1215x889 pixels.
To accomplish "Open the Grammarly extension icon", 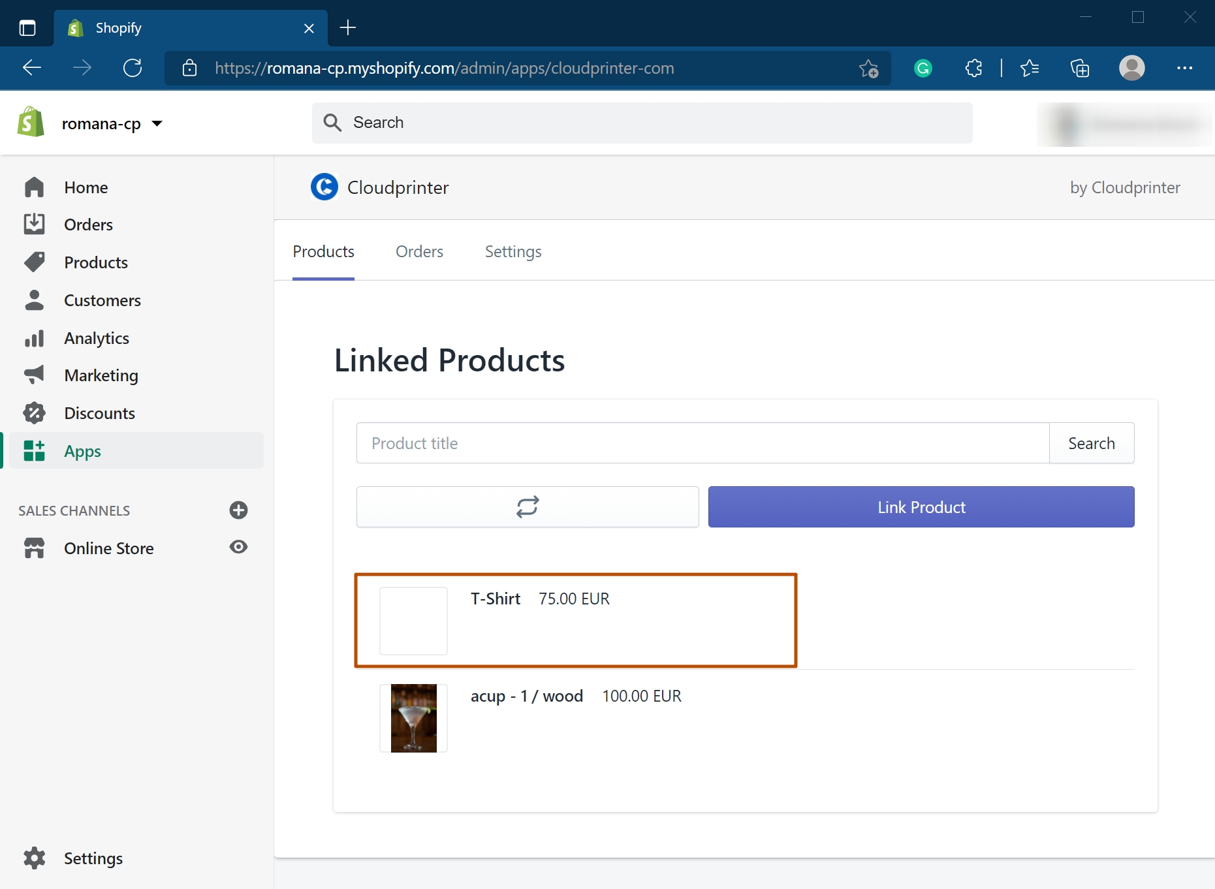I will point(923,68).
